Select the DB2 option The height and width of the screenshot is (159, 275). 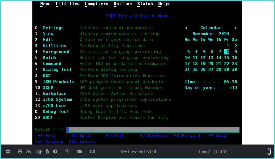click(x=47, y=76)
